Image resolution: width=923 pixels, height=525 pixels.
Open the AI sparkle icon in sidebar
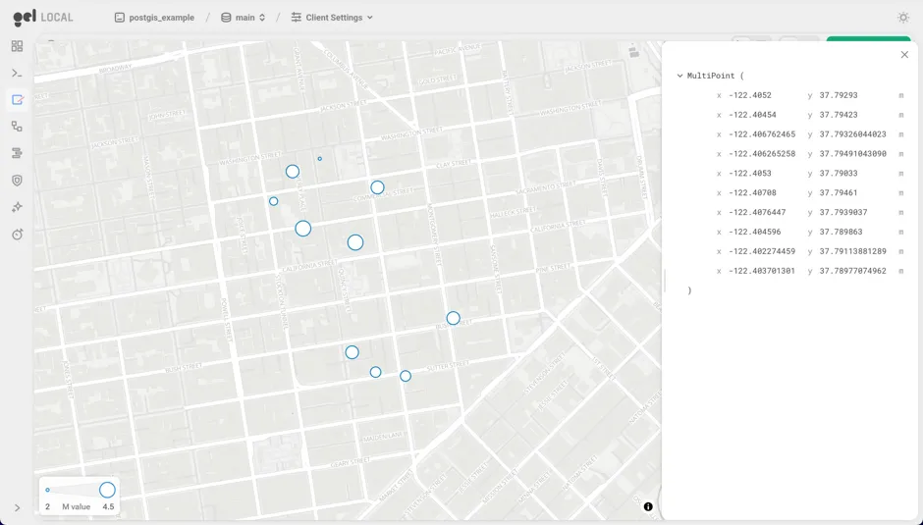coord(17,207)
